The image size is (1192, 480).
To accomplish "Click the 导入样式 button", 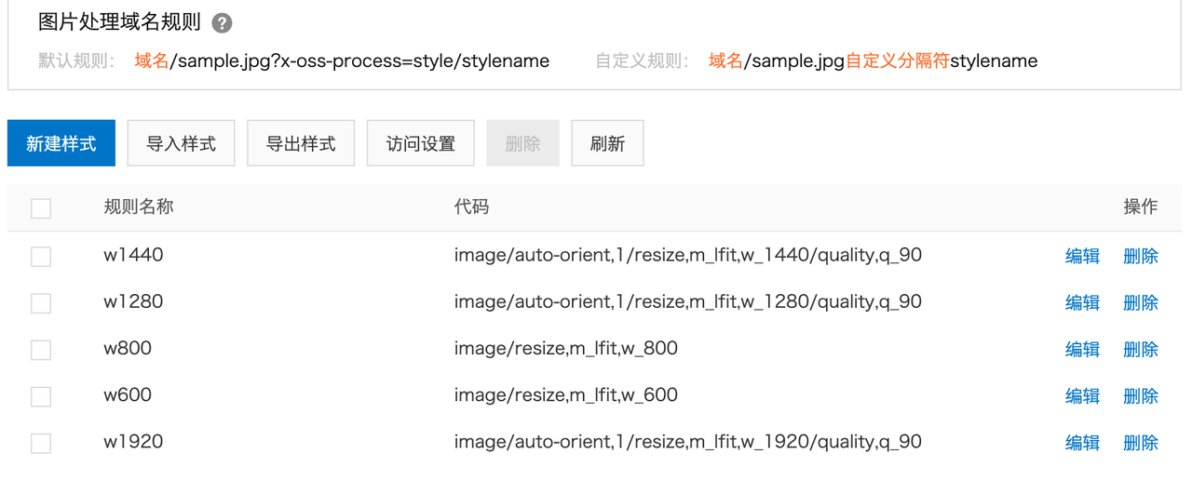I will coord(181,144).
